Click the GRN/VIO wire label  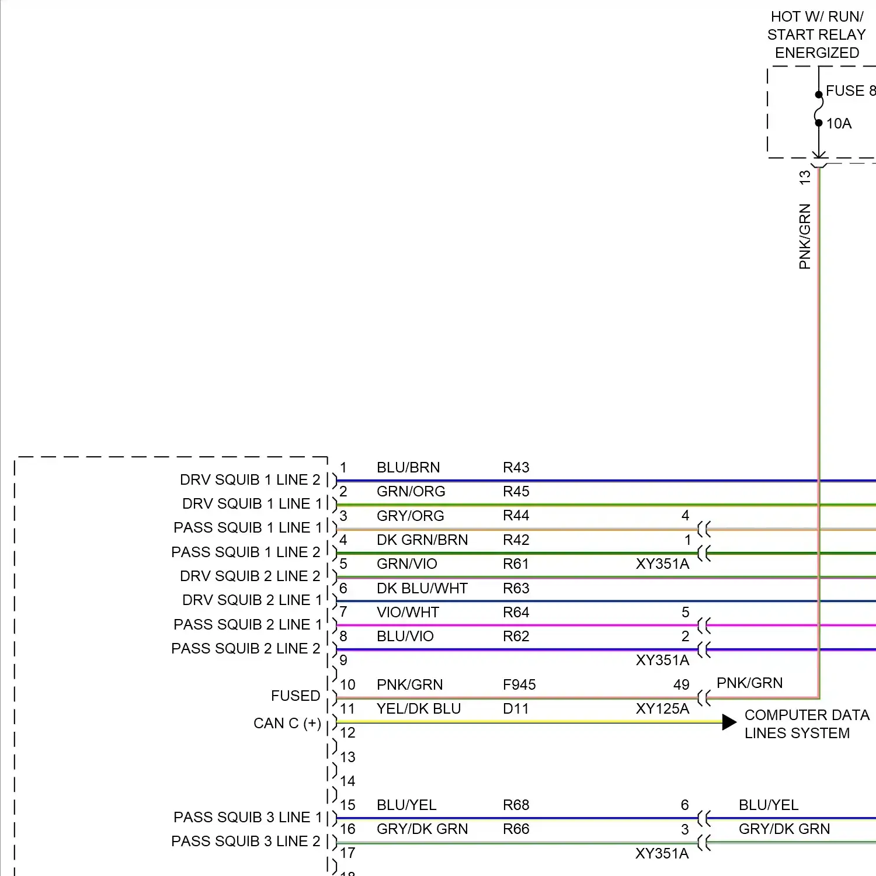point(407,564)
